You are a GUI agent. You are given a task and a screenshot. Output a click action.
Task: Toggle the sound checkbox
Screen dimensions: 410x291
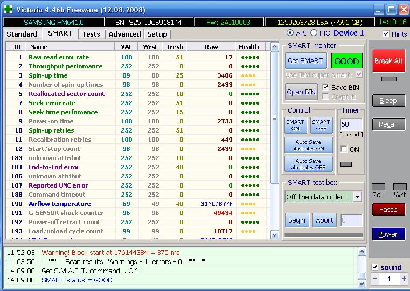pos(374,267)
